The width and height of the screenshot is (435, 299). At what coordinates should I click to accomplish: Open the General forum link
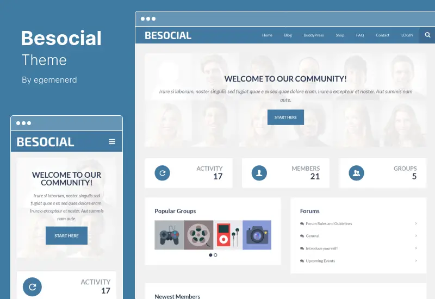[x=312, y=236]
